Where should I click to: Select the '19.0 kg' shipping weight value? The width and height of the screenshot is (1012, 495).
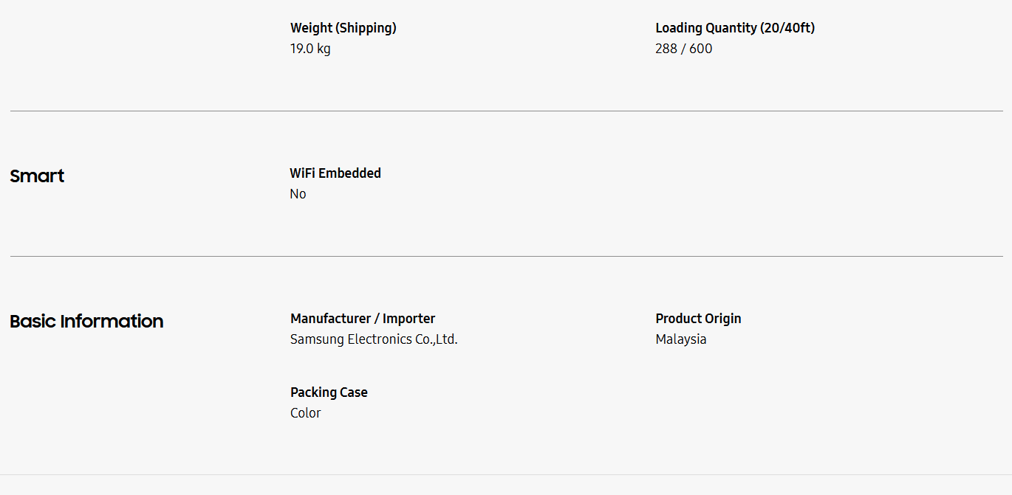(x=310, y=49)
